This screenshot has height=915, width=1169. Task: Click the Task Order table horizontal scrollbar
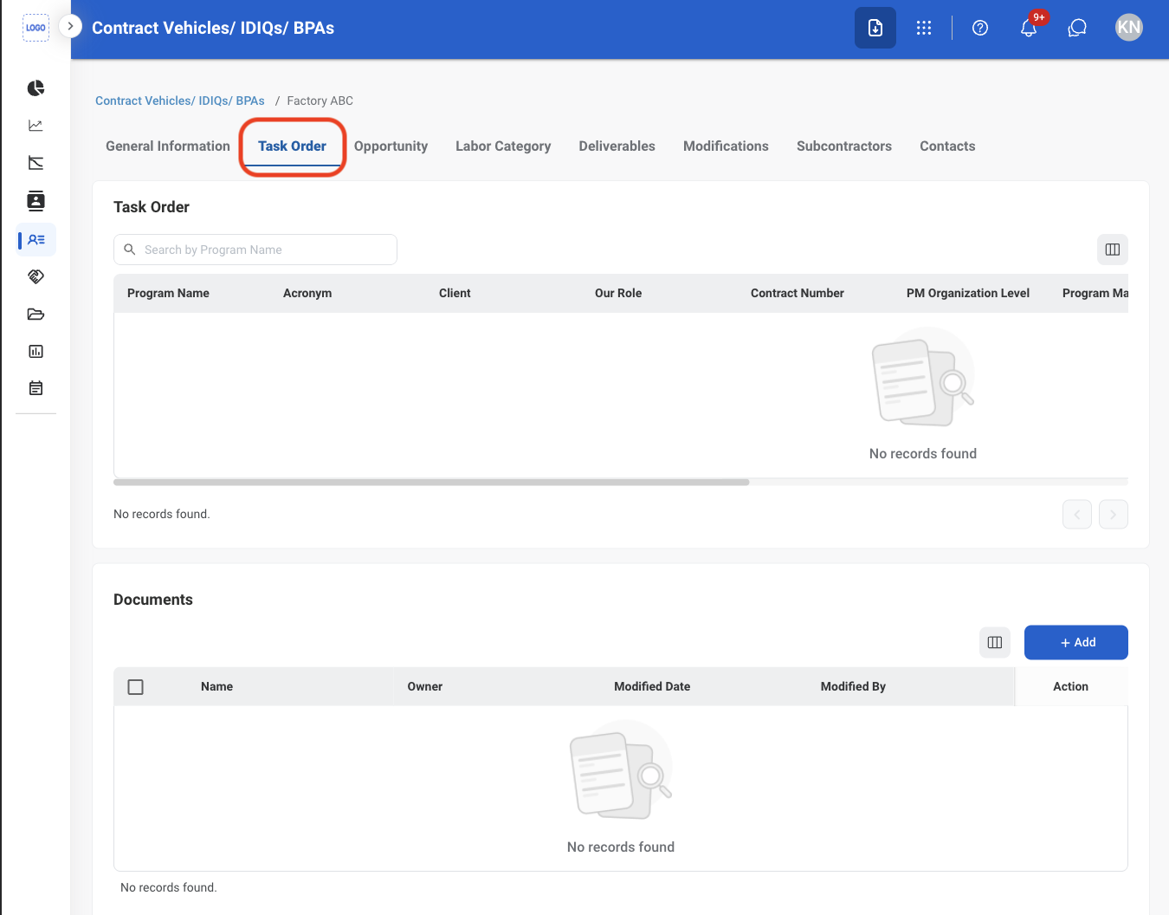pyautogui.click(x=431, y=482)
